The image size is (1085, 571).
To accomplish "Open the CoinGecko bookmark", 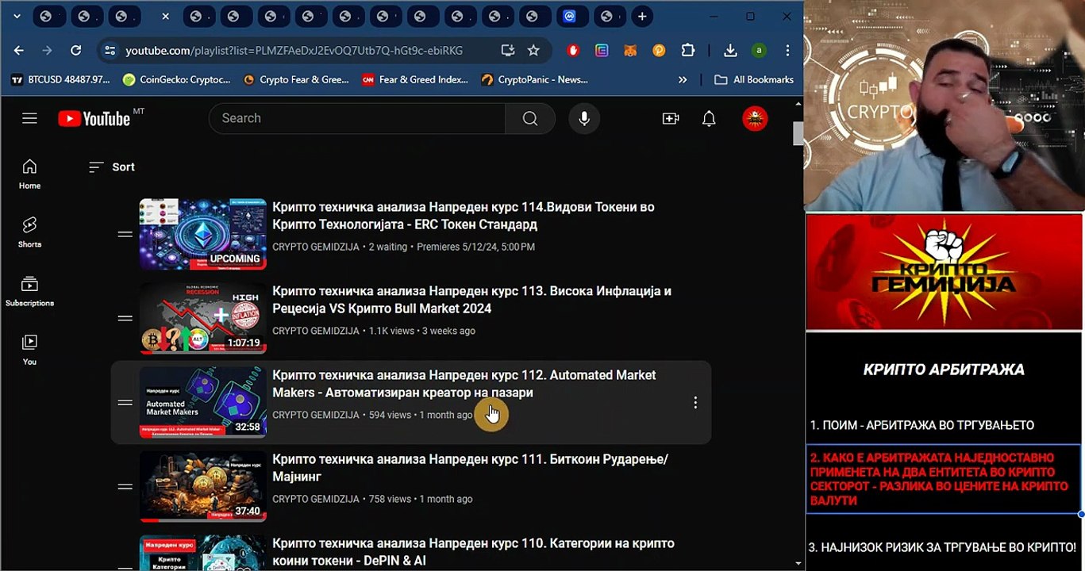I will [176, 79].
